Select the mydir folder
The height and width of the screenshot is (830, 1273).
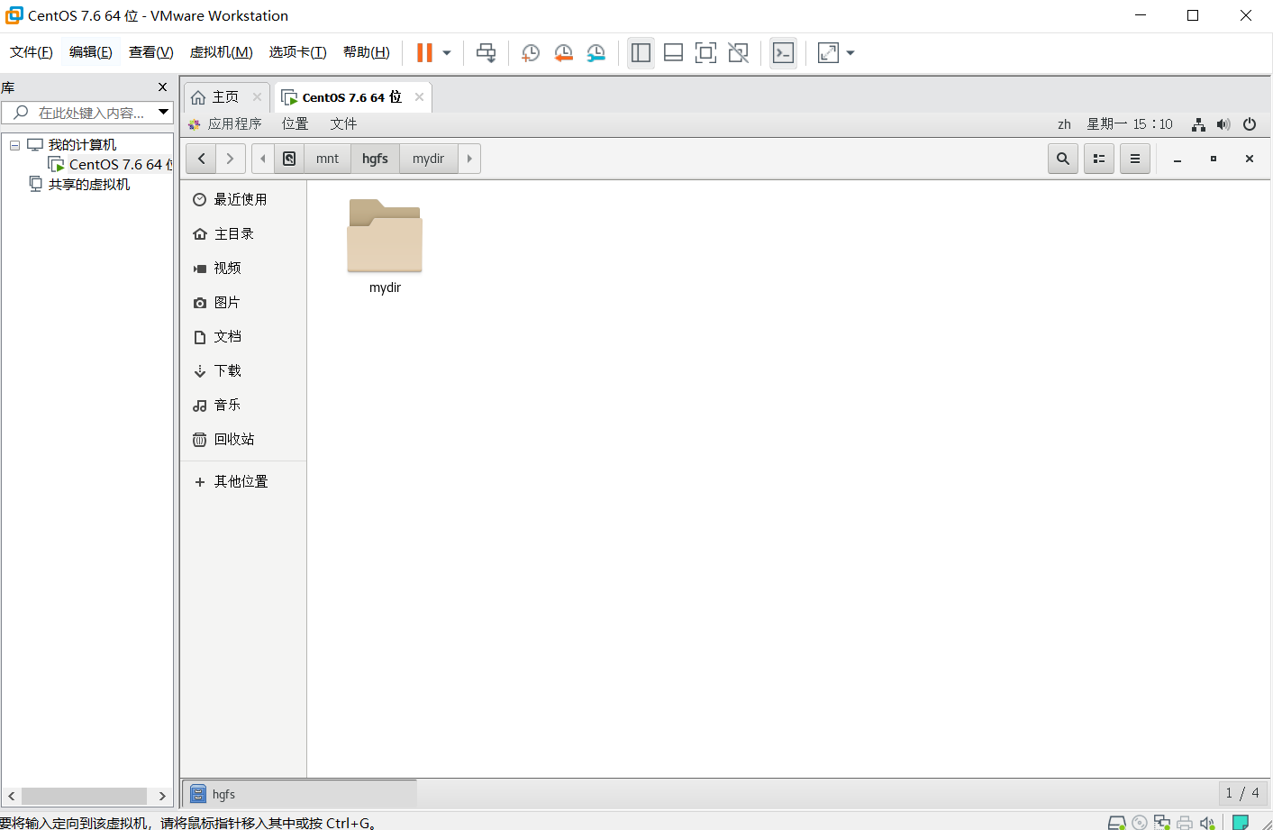(x=385, y=246)
